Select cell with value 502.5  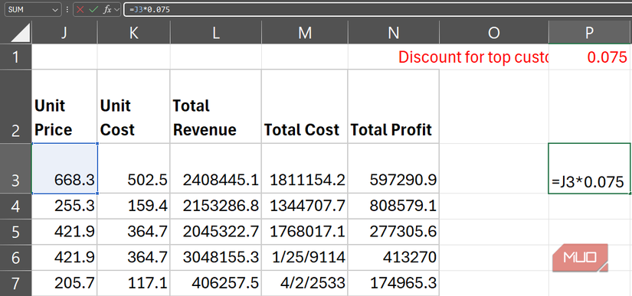point(133,168)
